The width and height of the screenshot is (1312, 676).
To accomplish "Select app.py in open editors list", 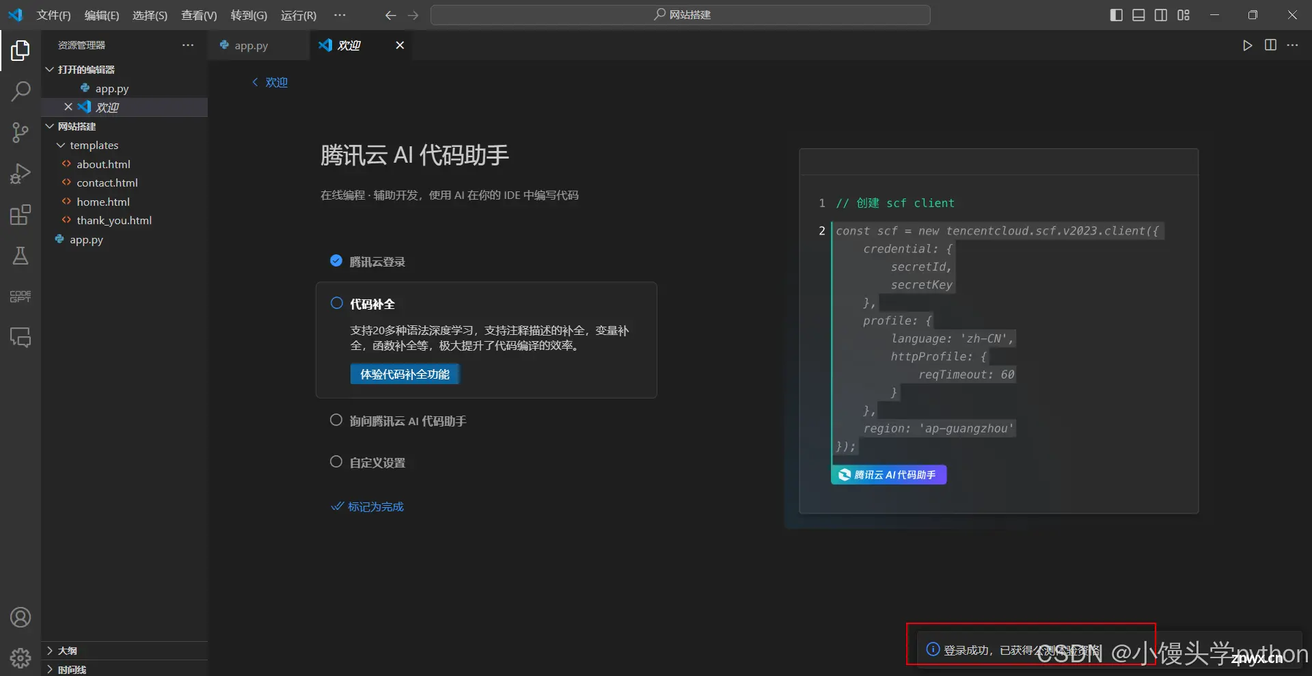I will point(124,88).
